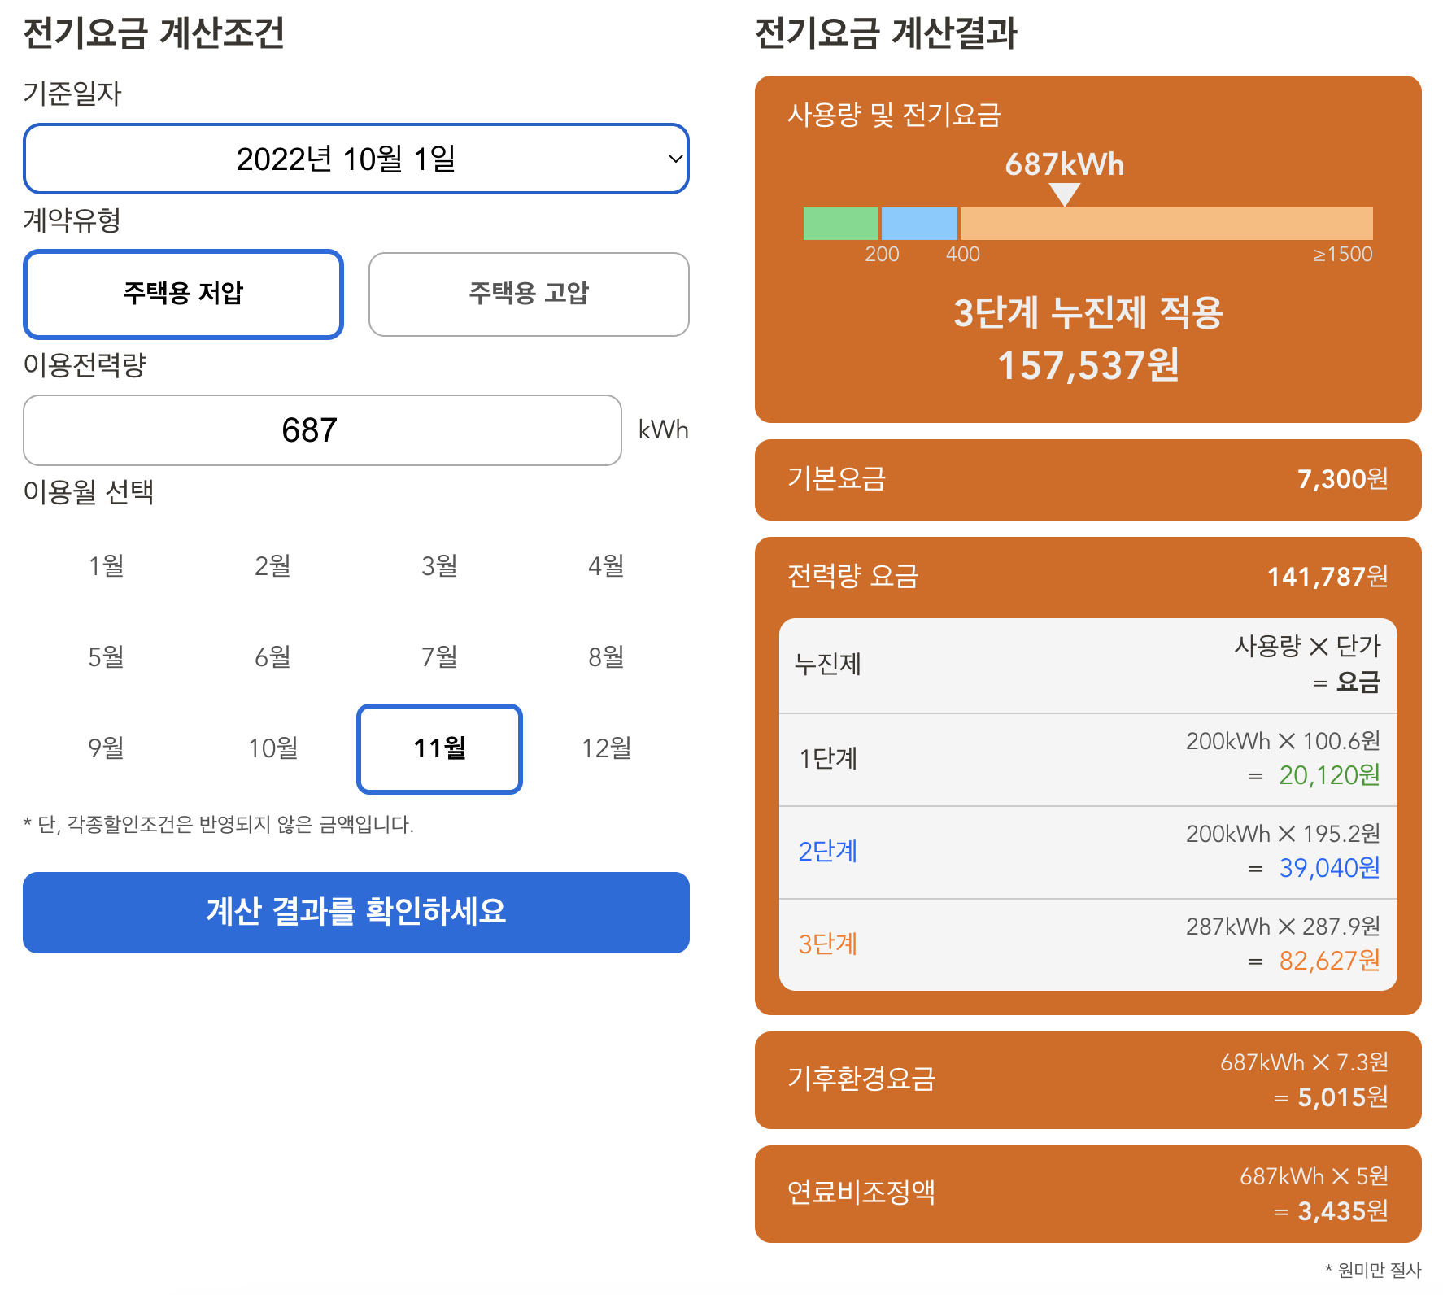Edit the 687 kWh input field
Viewport: 1443px width, 1295px height.
[x=322, y=430]
